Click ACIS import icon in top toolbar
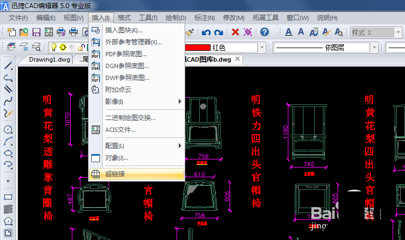 tap(49, 32)
